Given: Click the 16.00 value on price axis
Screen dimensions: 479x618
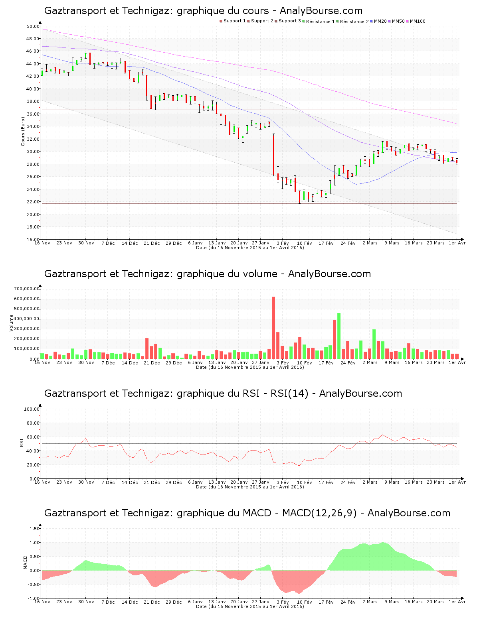Looking at the screenshot, I should [x=33, y=239].
